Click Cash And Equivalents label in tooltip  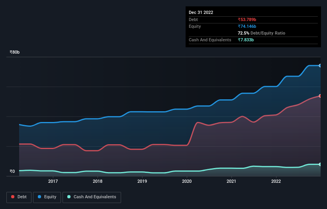pyautogui.click(x=210, y=40)
